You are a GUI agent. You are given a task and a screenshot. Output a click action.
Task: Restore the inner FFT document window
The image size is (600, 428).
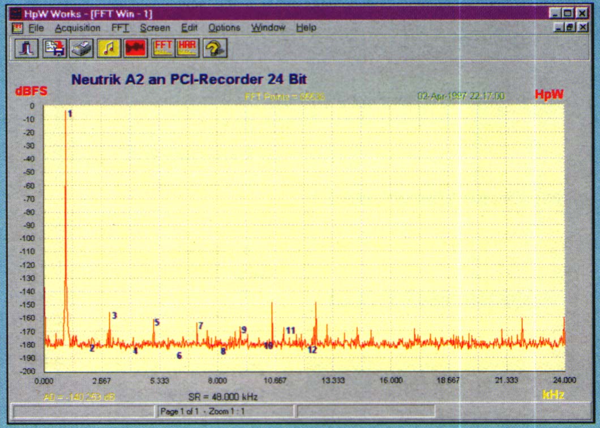(570, 27)
